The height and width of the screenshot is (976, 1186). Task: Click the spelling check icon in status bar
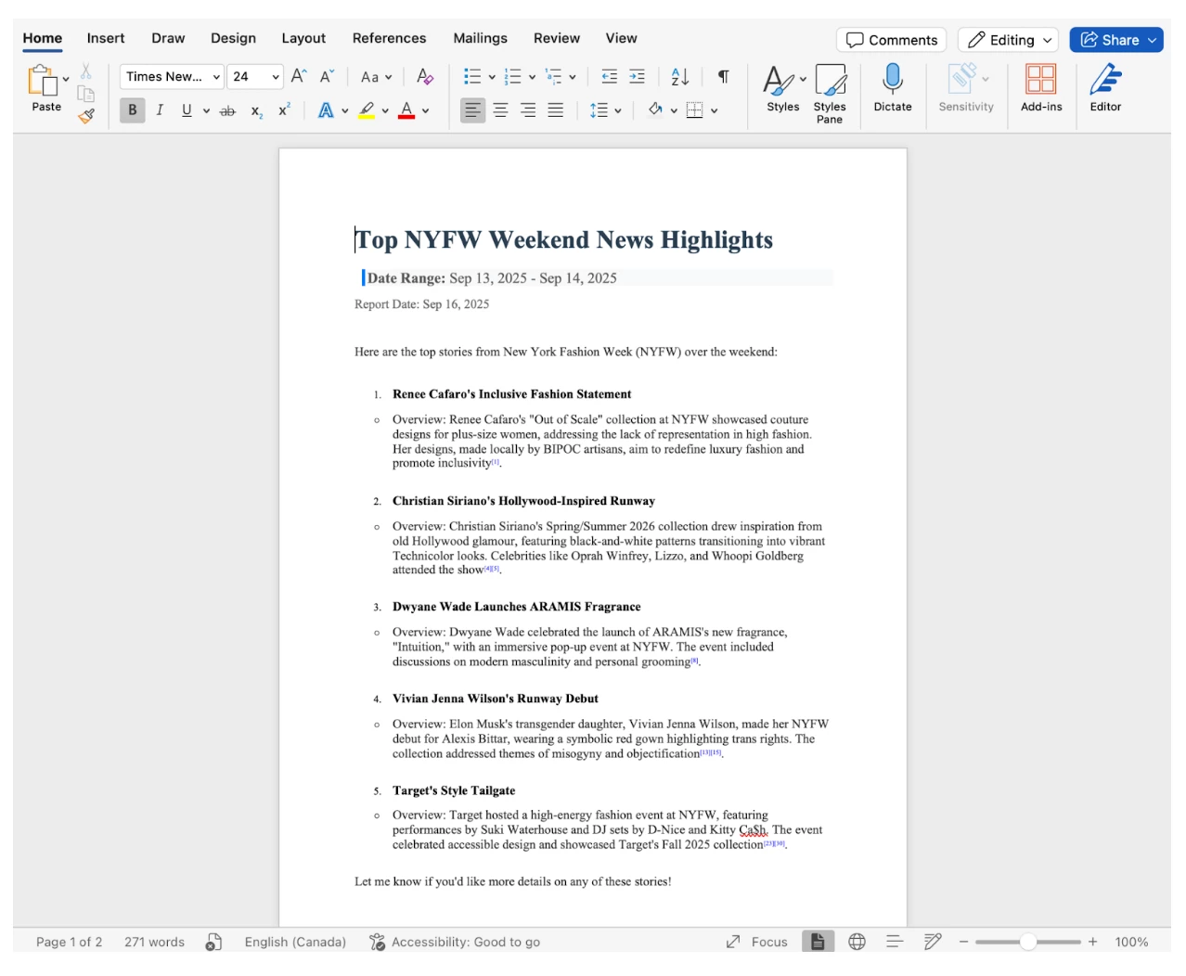(213, 942)
